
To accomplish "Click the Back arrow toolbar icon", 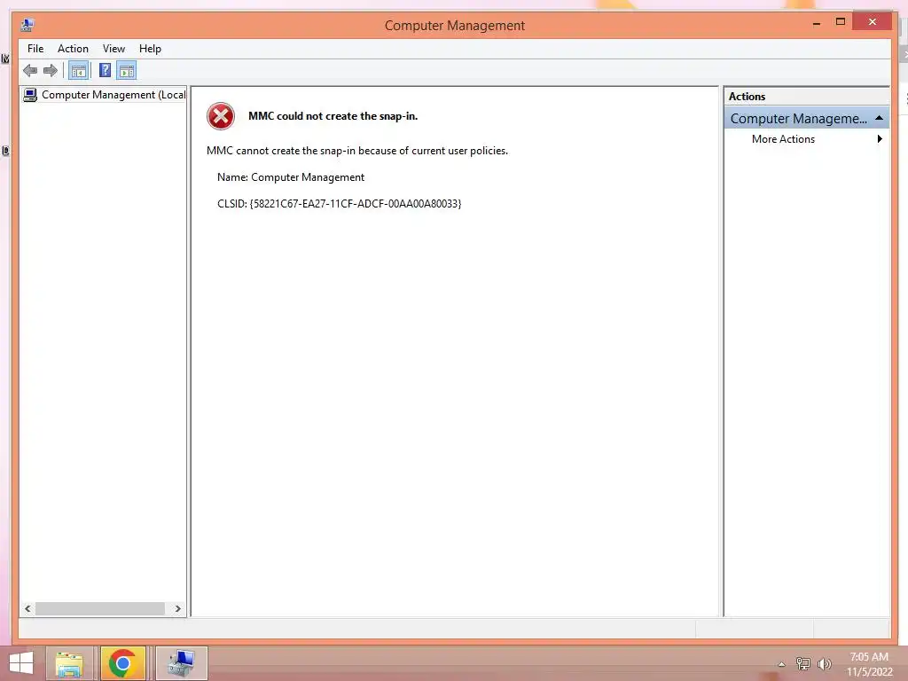I will pos(30,71).
